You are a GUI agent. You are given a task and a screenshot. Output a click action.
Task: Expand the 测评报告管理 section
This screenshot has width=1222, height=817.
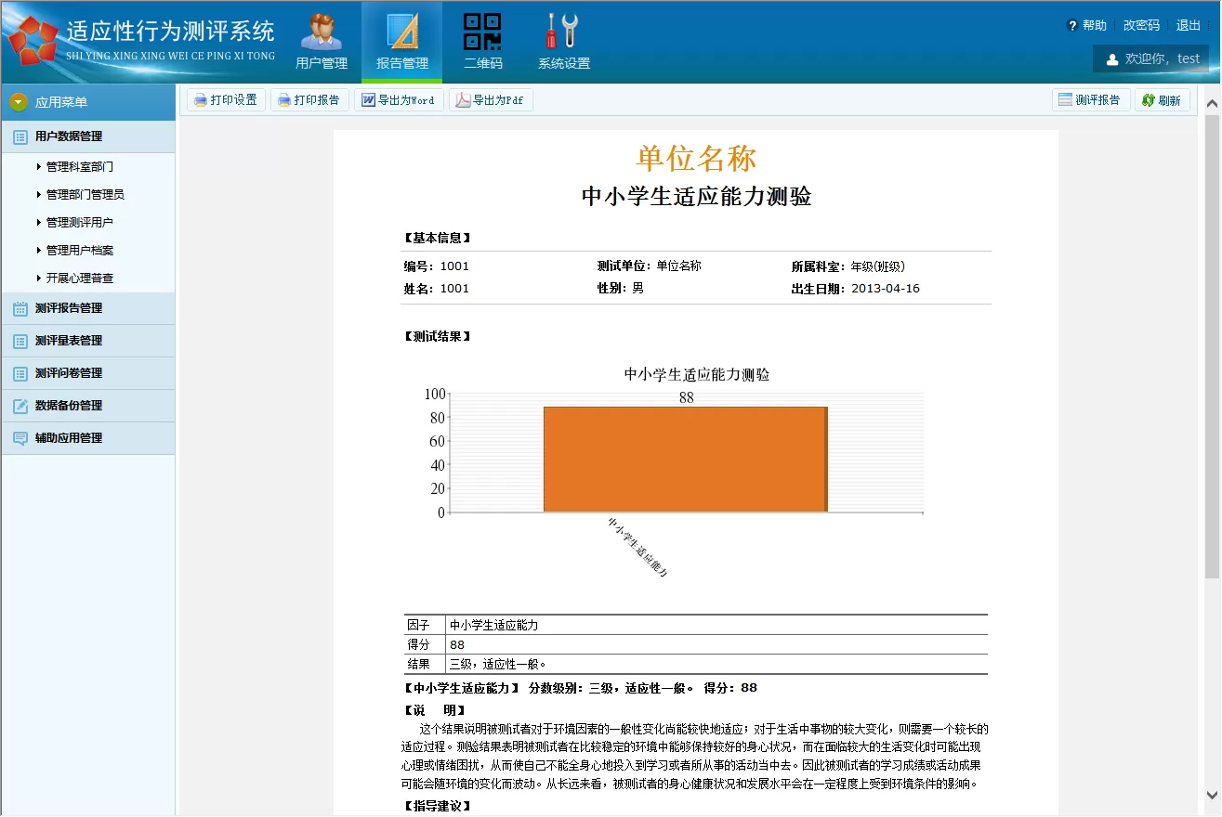[x=88, y=308]
